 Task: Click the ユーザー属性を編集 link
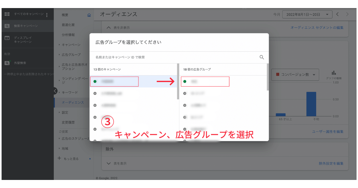328,132
